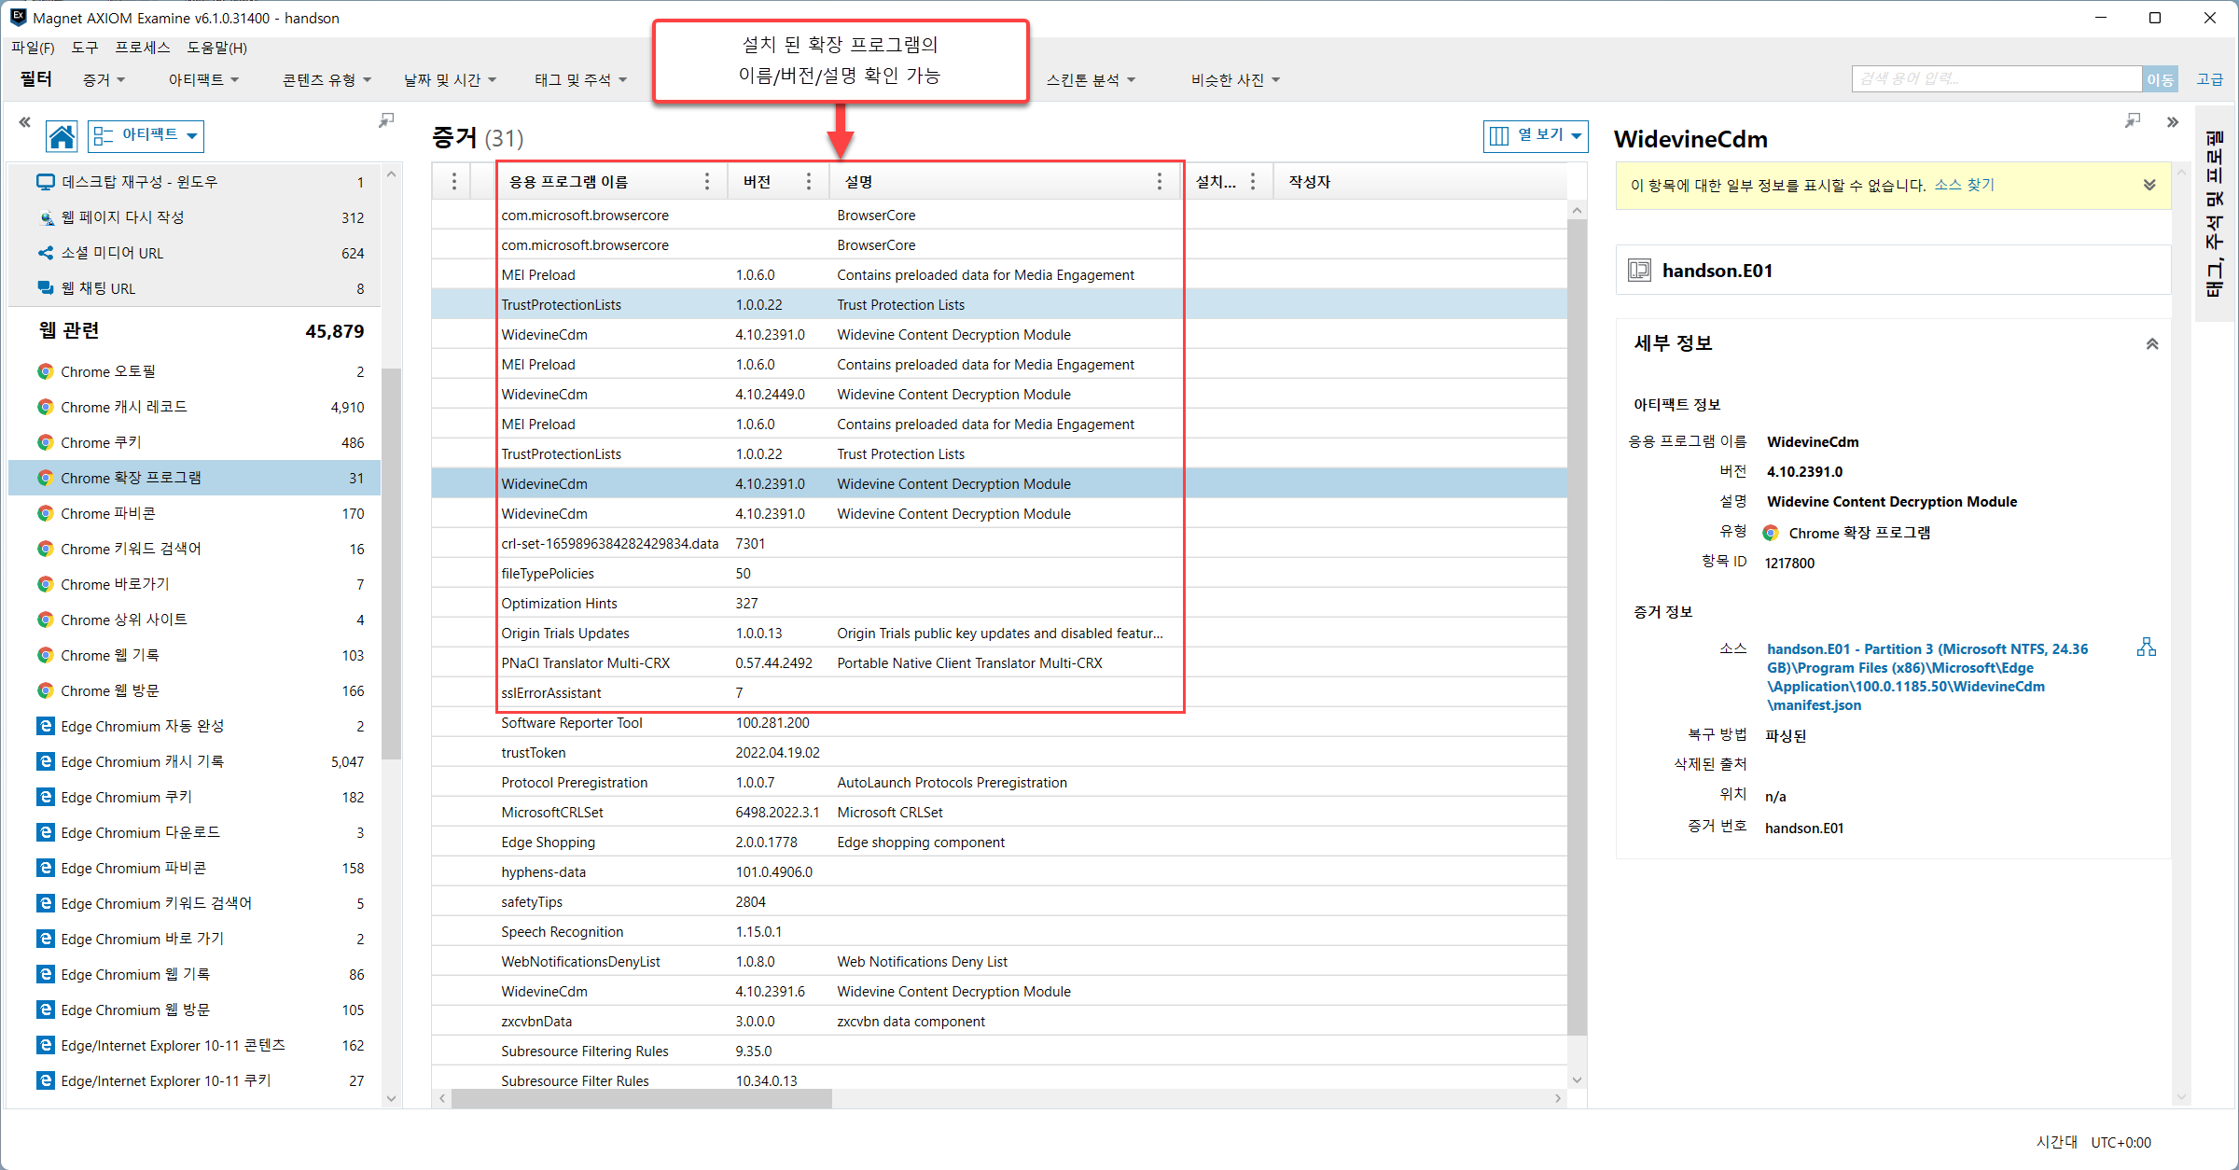This screenshot has width=2239, height=1170.
Task: Open the source relation tree icon
Action: pos(2147,648)
